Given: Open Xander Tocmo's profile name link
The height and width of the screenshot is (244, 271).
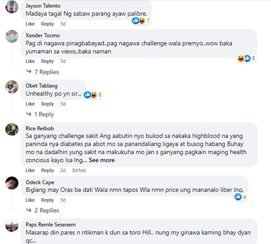Looking at the screenshot, I should (x=43, y=35).
